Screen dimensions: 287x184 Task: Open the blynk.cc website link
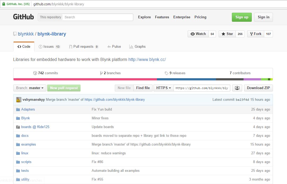[x=147, y=59]
